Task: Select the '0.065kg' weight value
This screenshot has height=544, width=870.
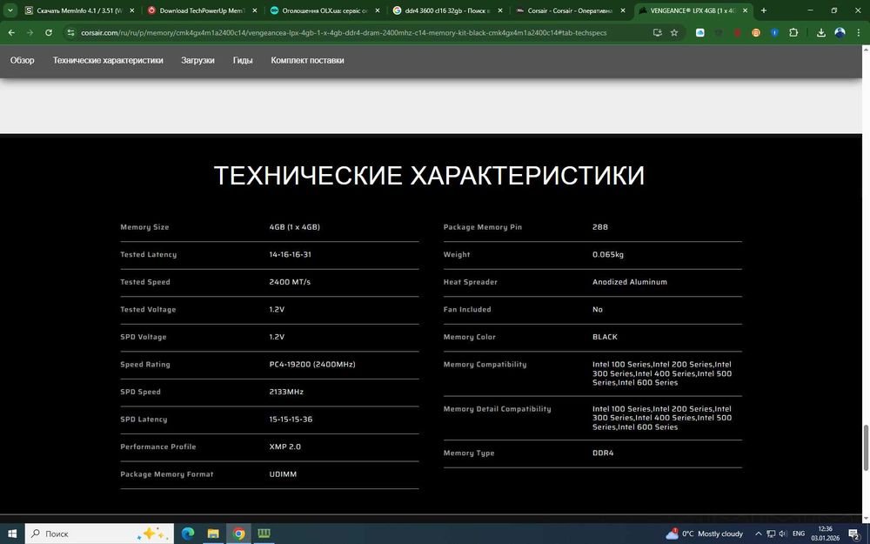Action: click(x=608, y=254)
